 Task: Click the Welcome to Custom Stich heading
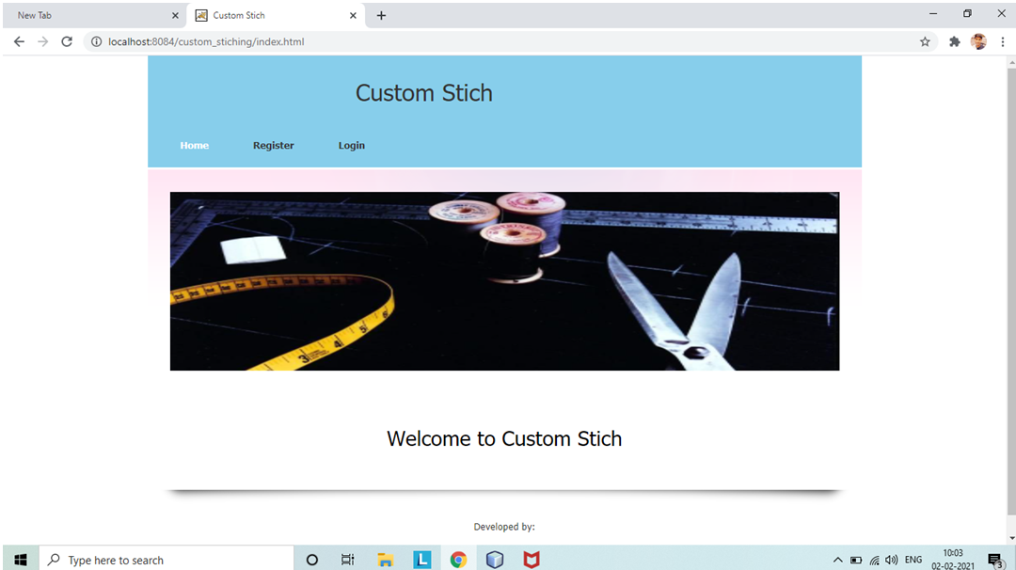pyautogui.click(x=504, y=438)
